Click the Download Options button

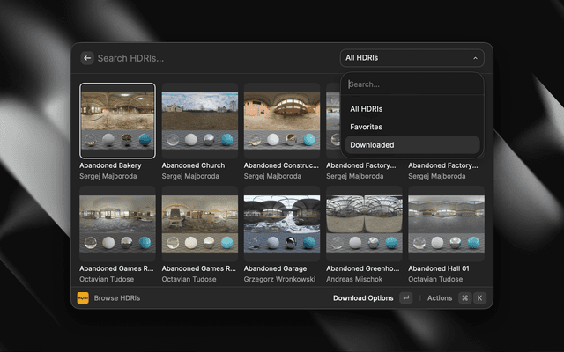[x=363, y=298]
